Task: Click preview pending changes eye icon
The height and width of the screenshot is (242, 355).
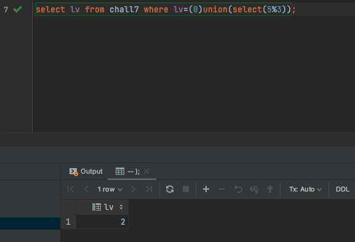Action: (254, 190)
